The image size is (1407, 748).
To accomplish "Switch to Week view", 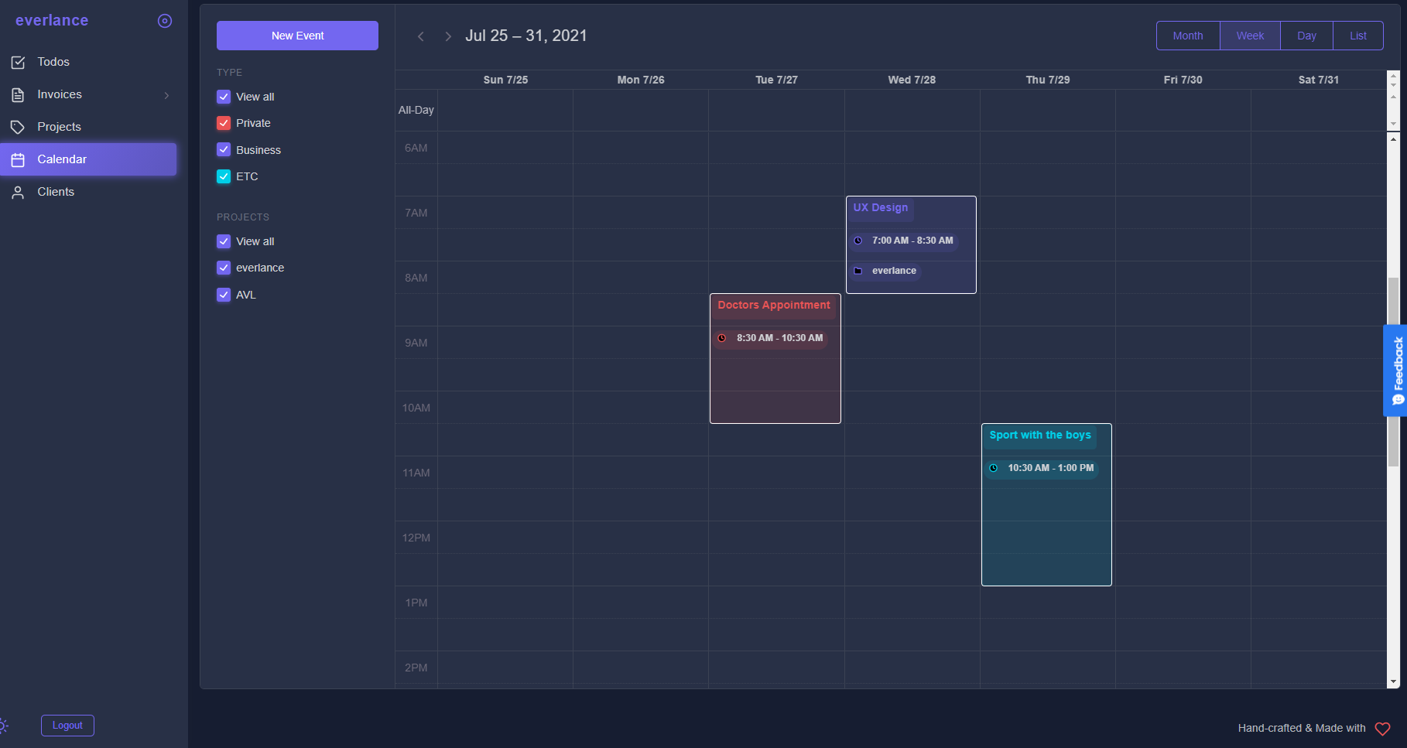I will point(1250,36).
